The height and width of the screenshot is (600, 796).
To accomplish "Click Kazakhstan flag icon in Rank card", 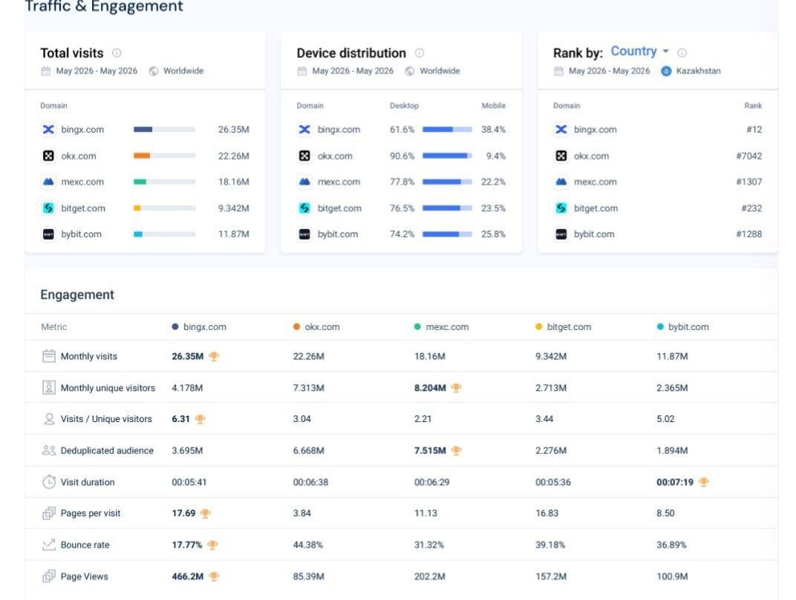I will point(667,71).
